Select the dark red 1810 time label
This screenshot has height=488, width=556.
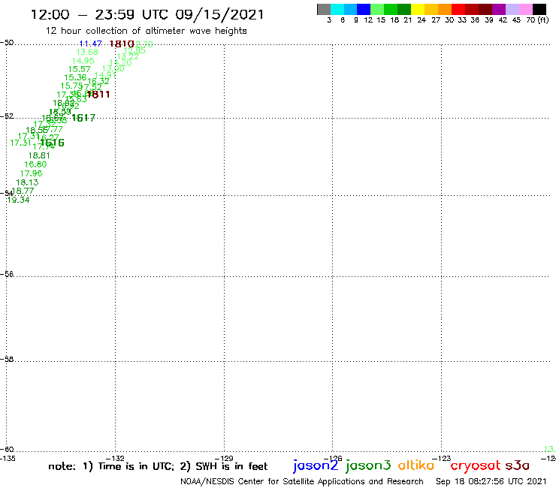pyautogui.click(x=122, y=44)
